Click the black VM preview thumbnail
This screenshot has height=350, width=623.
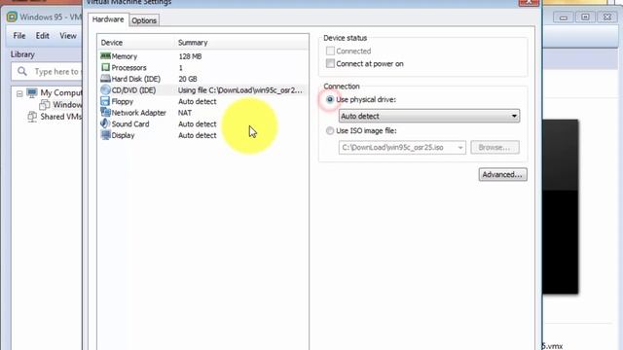(x=561, y=206)
